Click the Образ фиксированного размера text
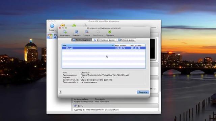216x121 pixels. coord(96,80)
